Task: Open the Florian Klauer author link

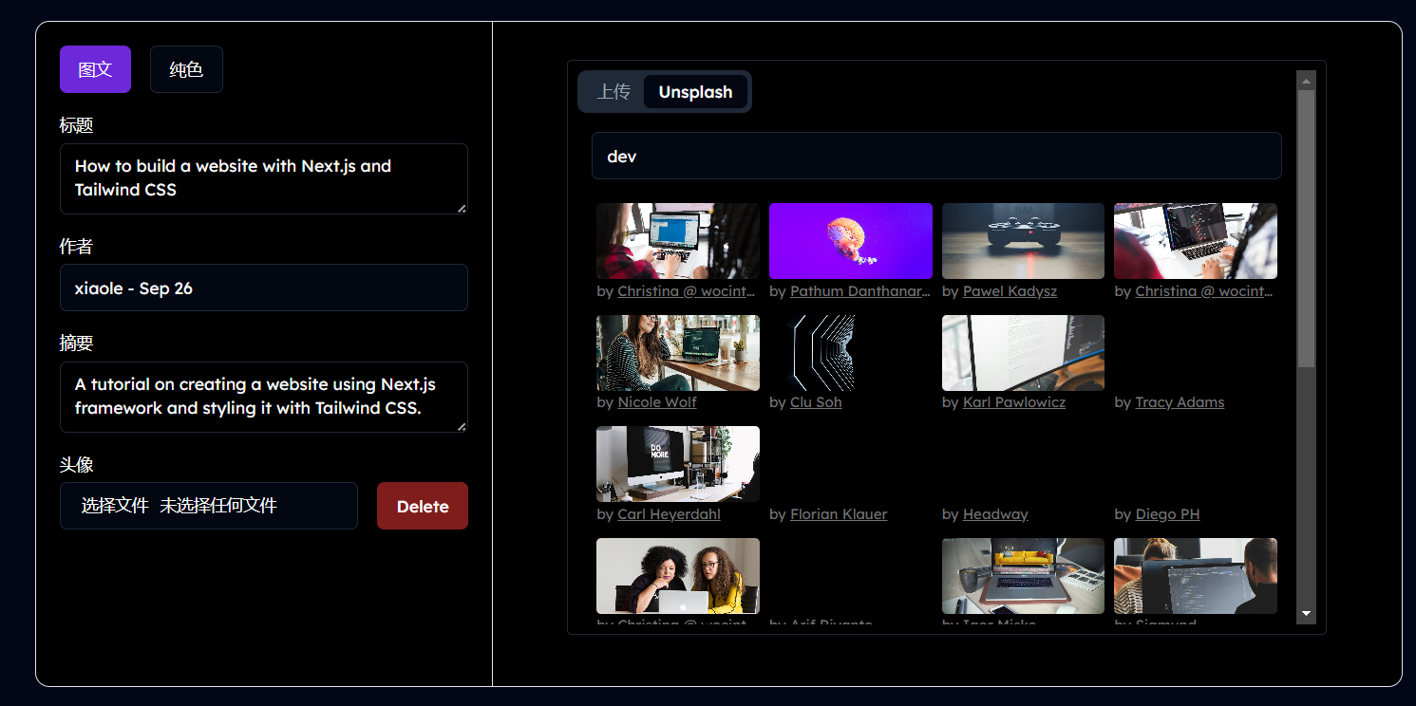Action: coord(839,514)
